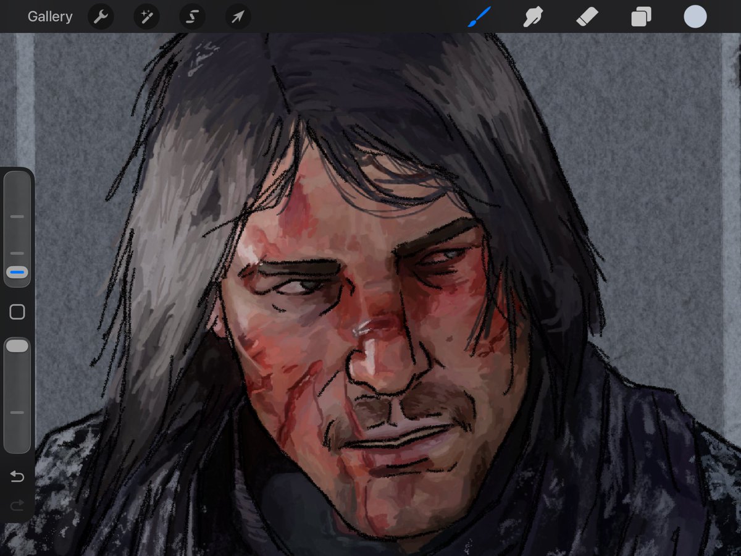Screen dimensions: 741x556
Task: Open the Adjustments magic wand menu
Action: pos(146,17)
